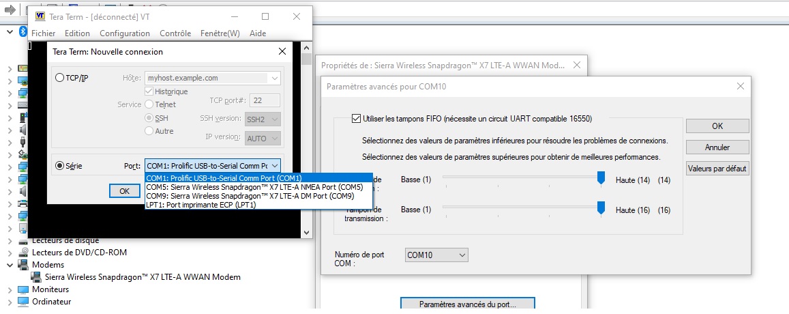
Task: Close the Propriétés de Sierra Wireless window
Action: click(x=577, y=65)
